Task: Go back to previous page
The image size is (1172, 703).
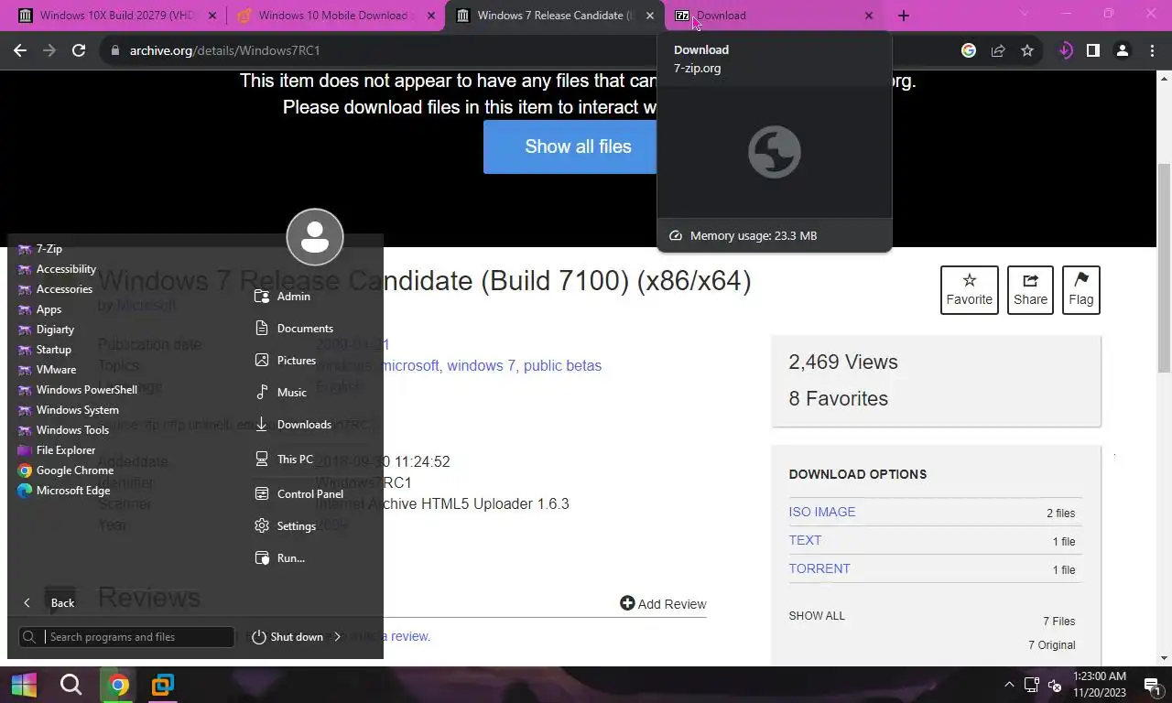Action: (x=20, y=51)
